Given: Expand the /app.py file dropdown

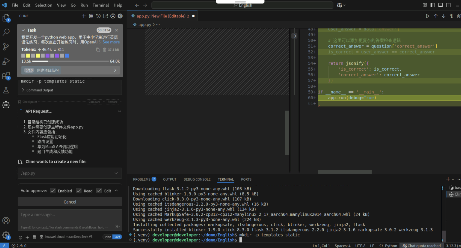Looking at the screenshot, I should click(x=116, y=173).
